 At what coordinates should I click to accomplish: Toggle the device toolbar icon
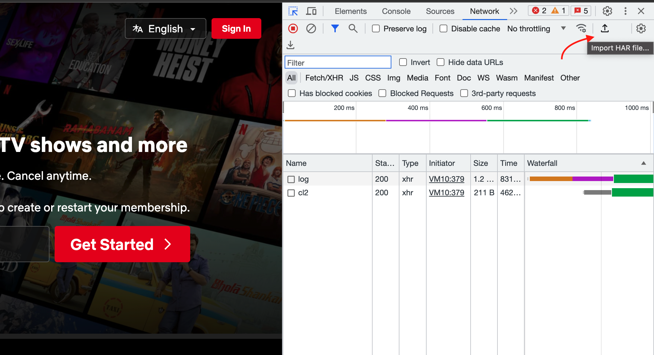[x=311, y=11]
